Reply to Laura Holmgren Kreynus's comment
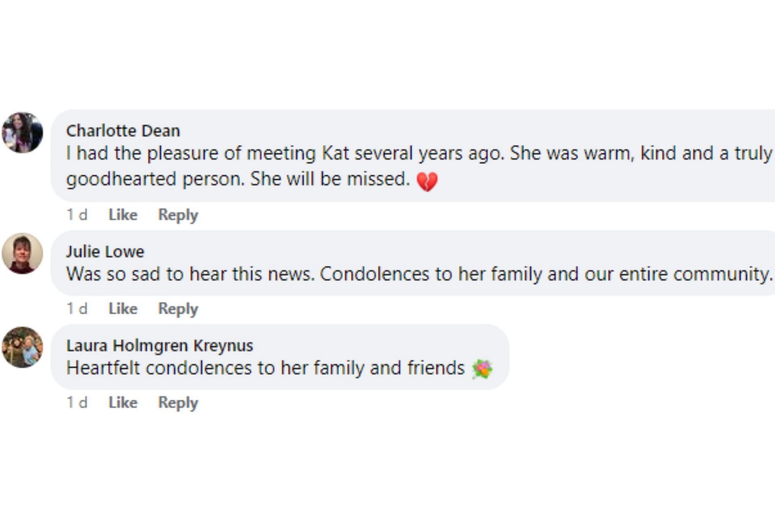Screen dimensions: 775x517 (x=178, y=402)
